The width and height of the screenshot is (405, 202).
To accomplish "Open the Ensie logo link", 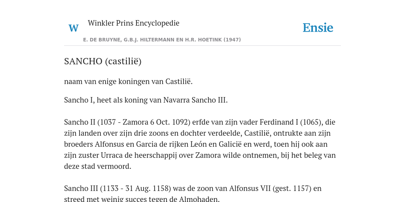I will 318,28.
